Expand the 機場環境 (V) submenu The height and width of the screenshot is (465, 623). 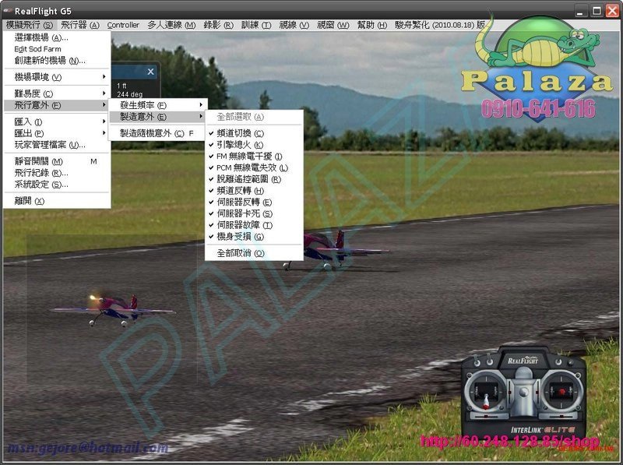pos(57,77)
